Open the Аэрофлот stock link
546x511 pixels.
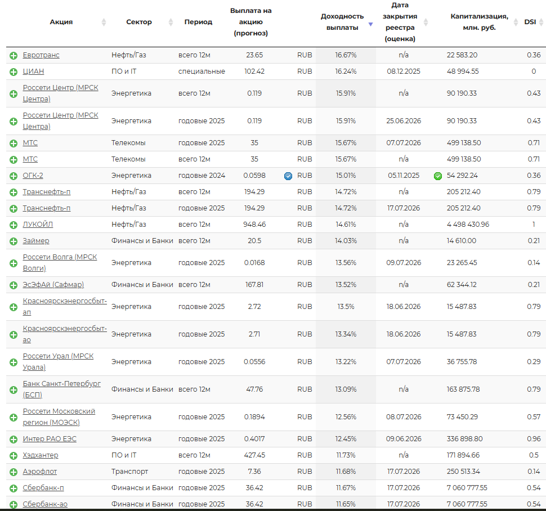(x=40, y=472)
